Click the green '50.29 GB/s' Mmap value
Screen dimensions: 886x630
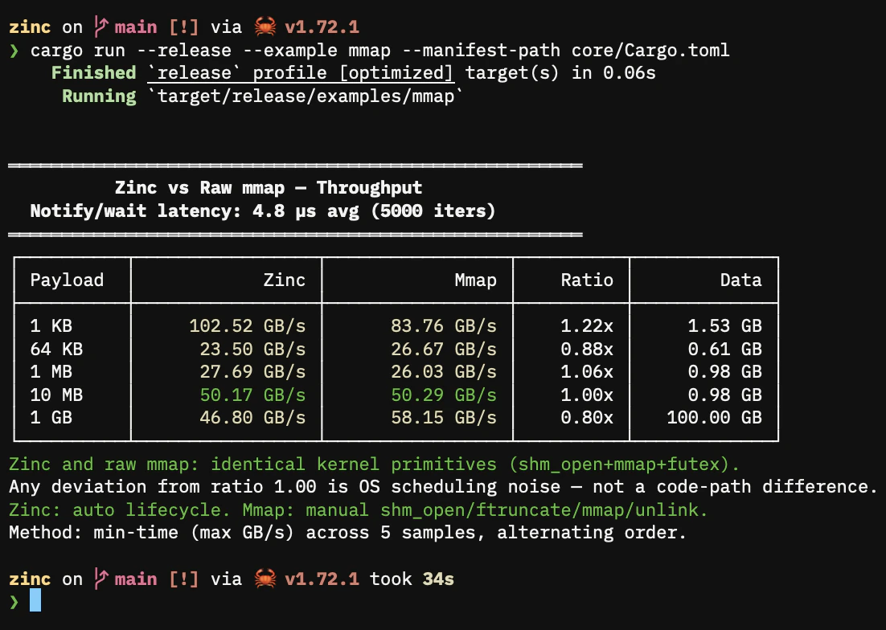pos(444,395)
